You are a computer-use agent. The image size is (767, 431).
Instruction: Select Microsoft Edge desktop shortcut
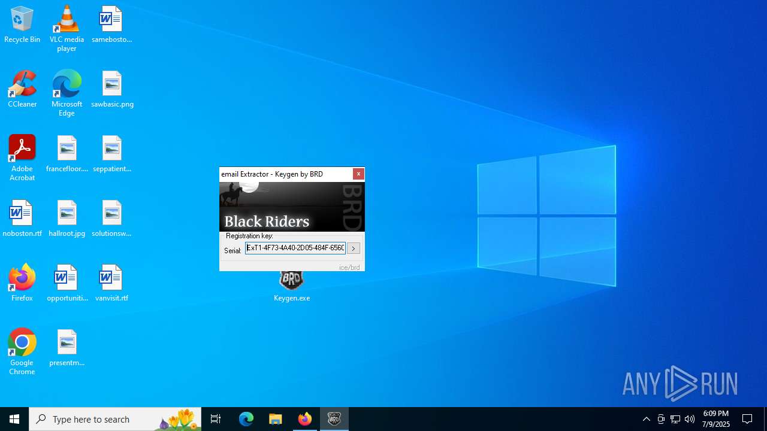67,93
